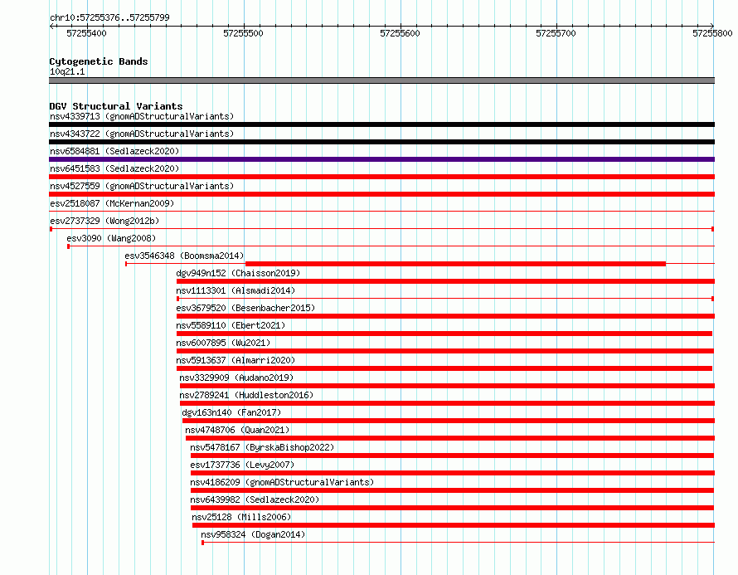Click the thick red segment of esv3546348
The width and height of the screenshot is (738, 575).
pos(455,264)
